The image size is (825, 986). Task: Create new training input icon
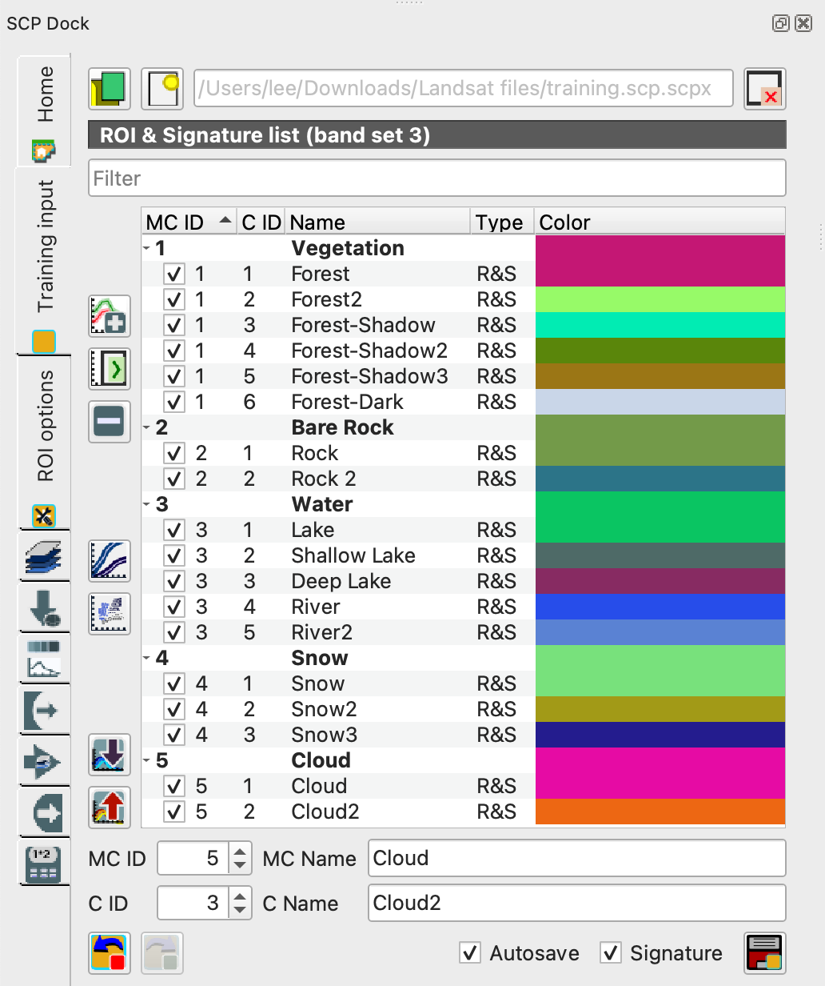pyautogui.click(x=162, y=88)
